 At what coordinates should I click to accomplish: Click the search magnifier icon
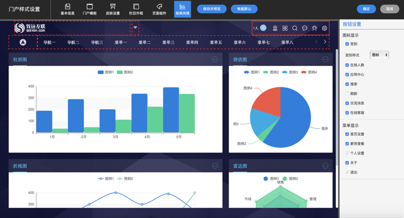295,28
